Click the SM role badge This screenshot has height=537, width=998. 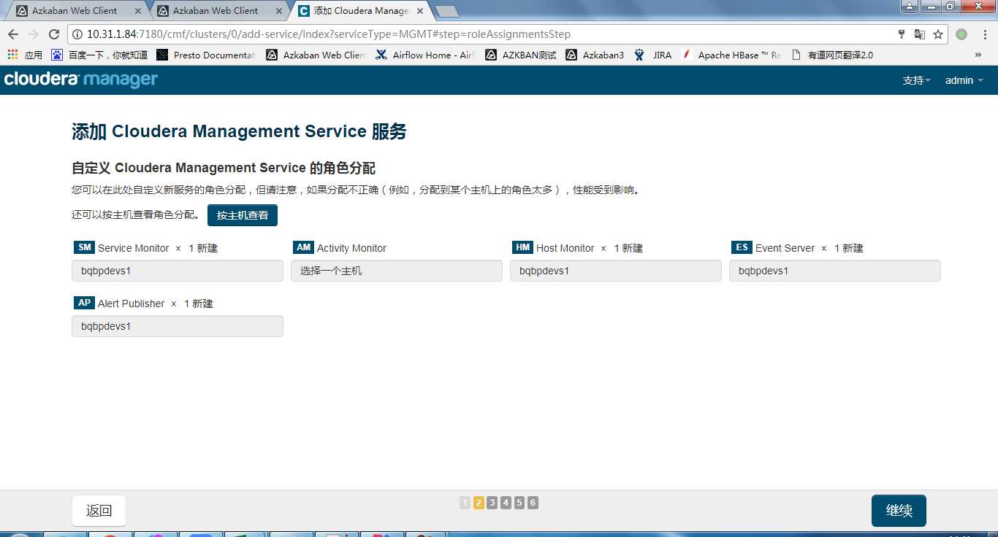[85, 247]
